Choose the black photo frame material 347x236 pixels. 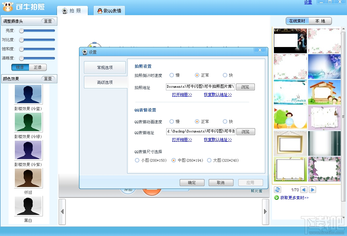[x=290, y=41]
